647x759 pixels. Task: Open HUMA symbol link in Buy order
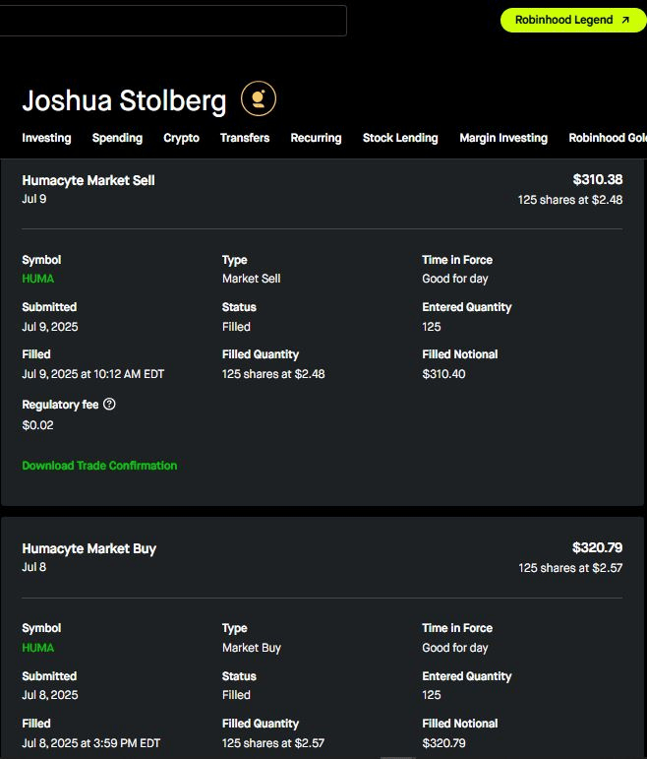pos(38,648)
